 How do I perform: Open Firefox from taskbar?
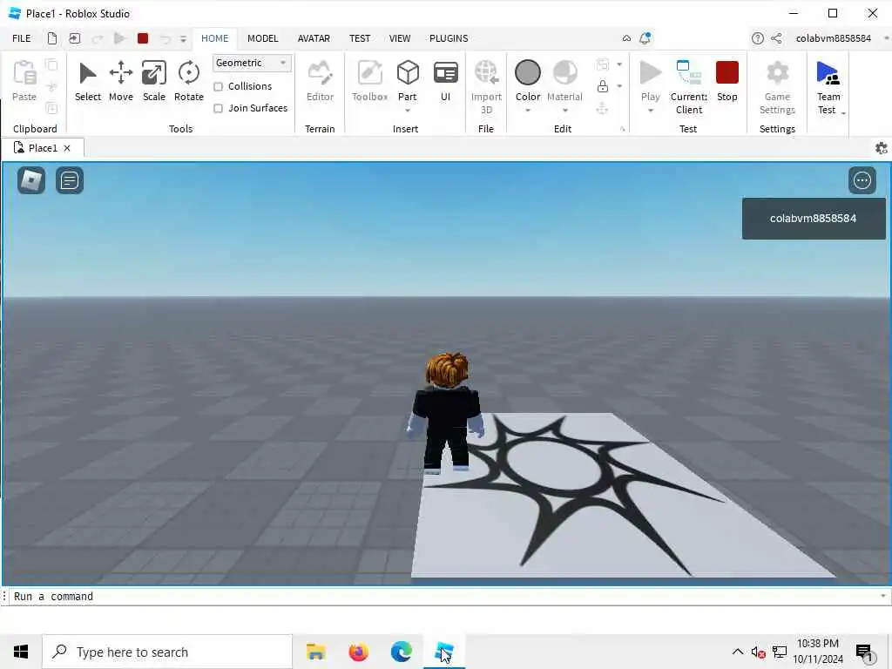pos(358,652)
